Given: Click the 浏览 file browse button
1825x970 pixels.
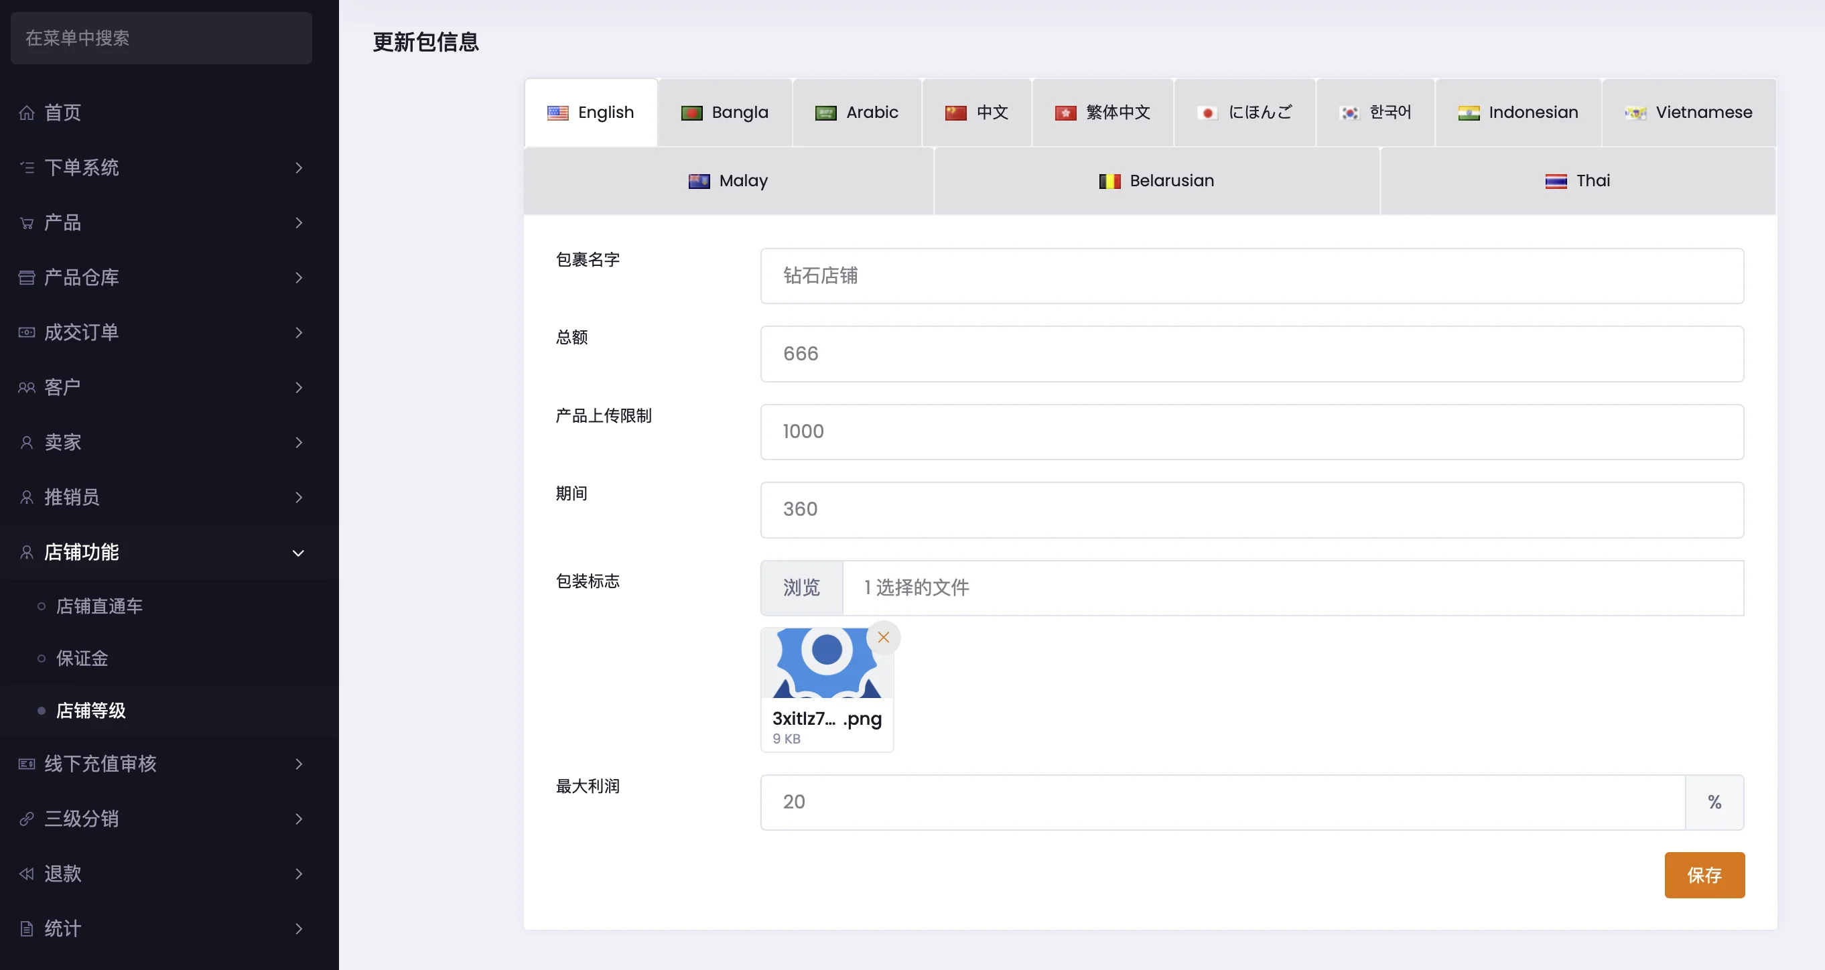Looking at the screenshot, I should coord(801,587).
